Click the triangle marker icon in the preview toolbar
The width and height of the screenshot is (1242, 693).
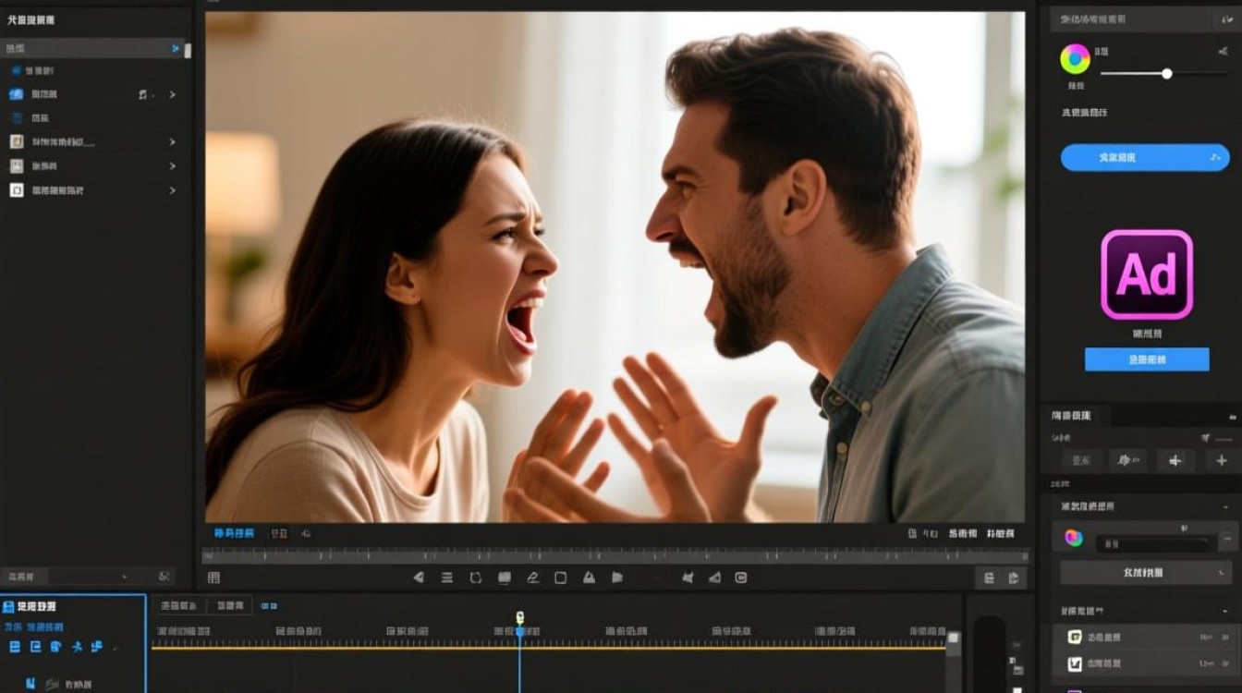click(x=589, y=577)
